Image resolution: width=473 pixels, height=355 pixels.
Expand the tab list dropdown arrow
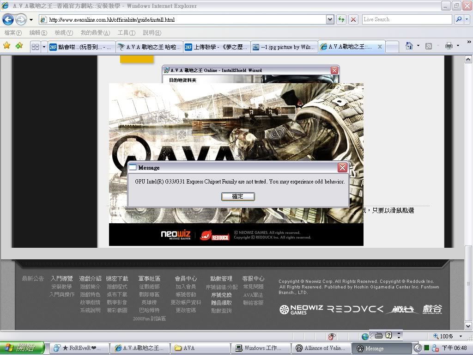click(44, 47)
